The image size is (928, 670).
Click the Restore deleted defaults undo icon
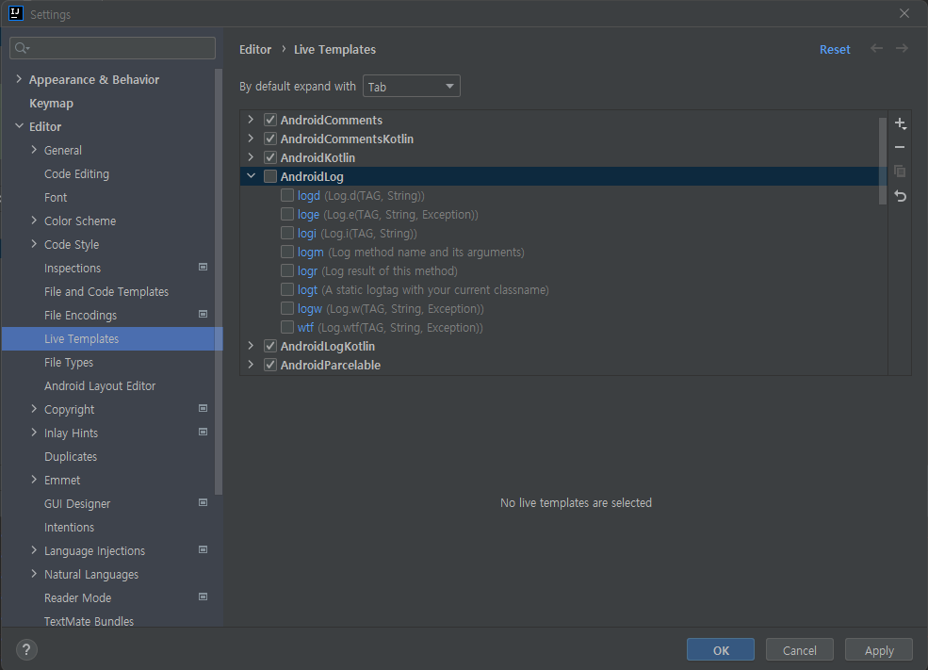[x=900, y=196]
